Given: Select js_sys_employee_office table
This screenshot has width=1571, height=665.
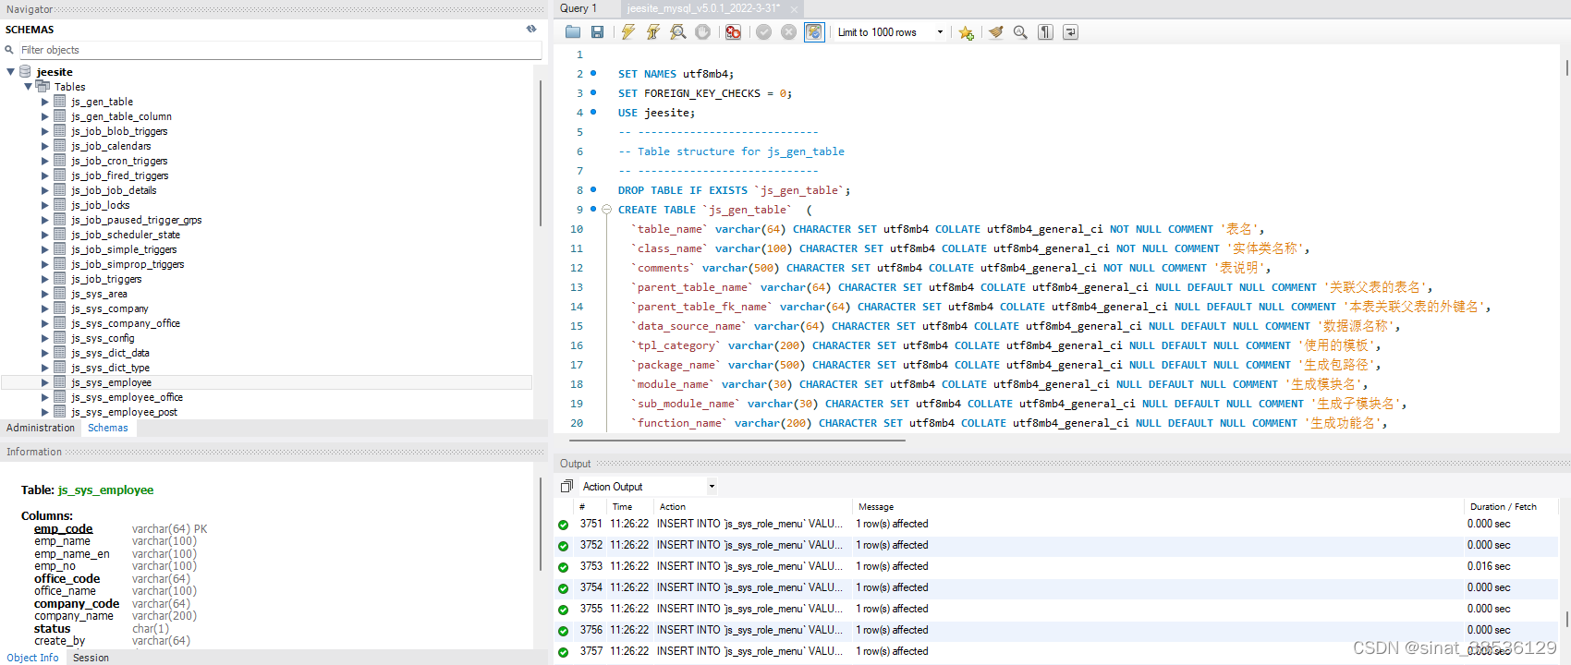Looking at the screenshot, I should (x=127, y=397).
